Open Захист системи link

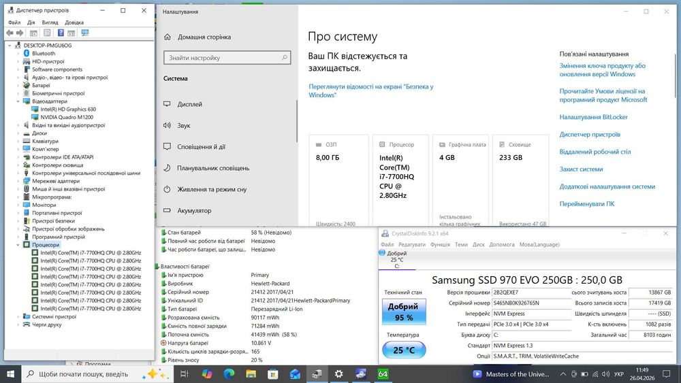pos(581,169)
